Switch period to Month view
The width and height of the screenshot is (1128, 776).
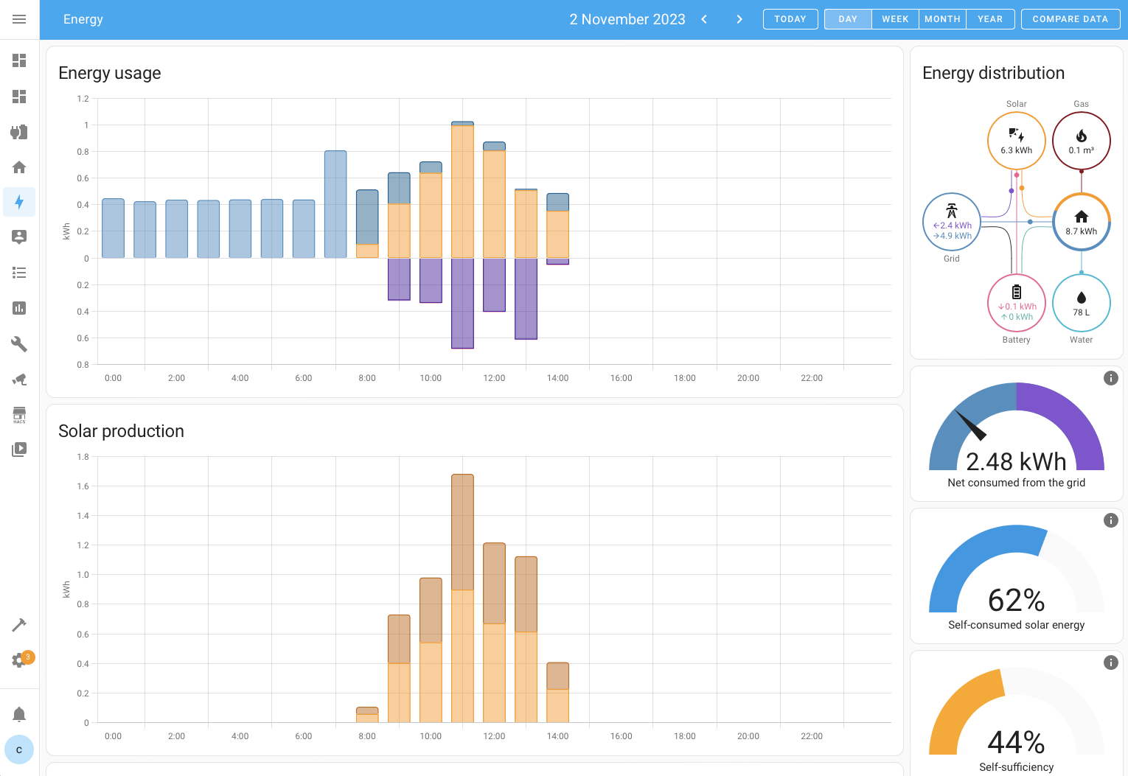click(x=942, y=19)
